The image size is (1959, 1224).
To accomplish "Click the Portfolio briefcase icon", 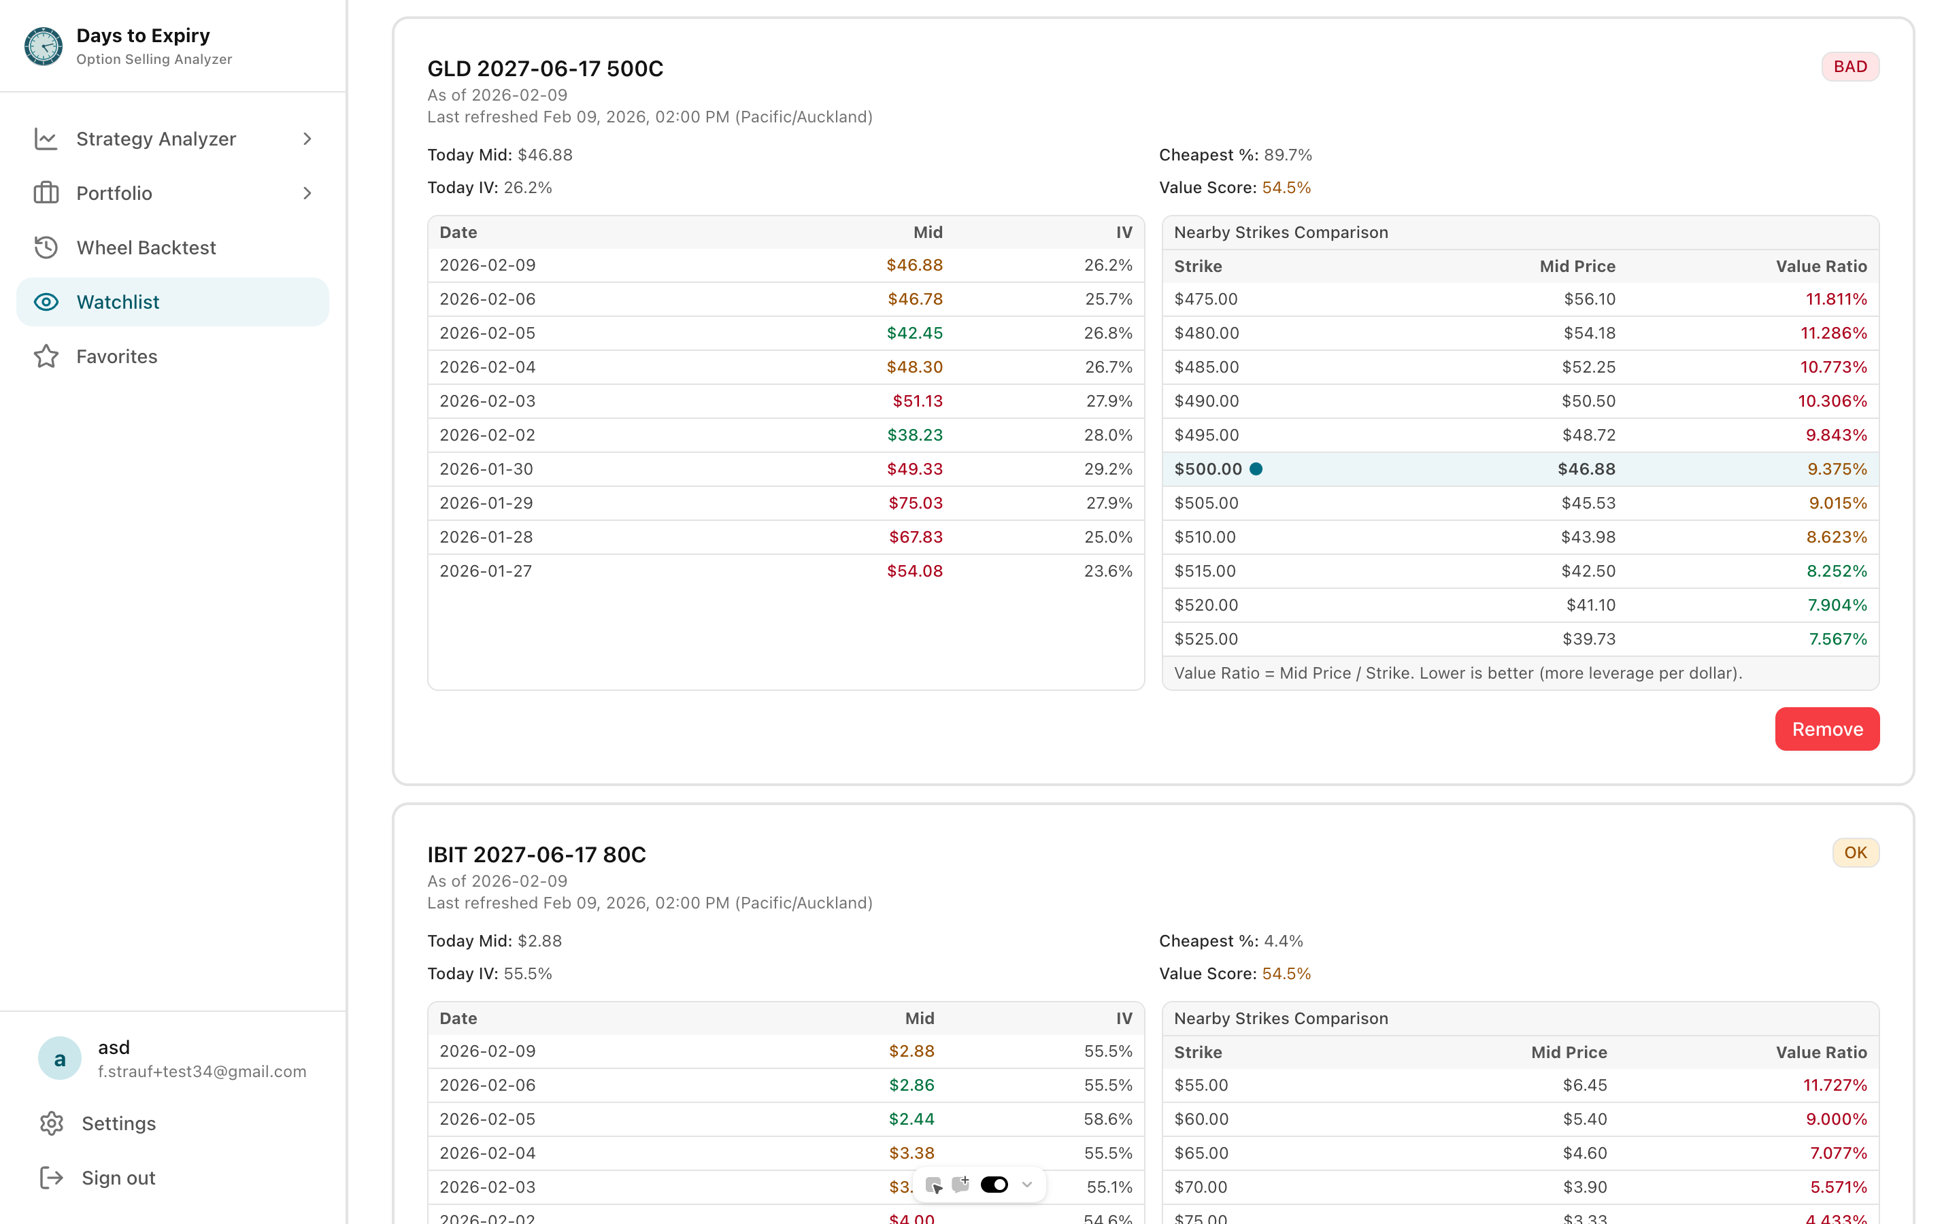I will click(x=46, y=192).
